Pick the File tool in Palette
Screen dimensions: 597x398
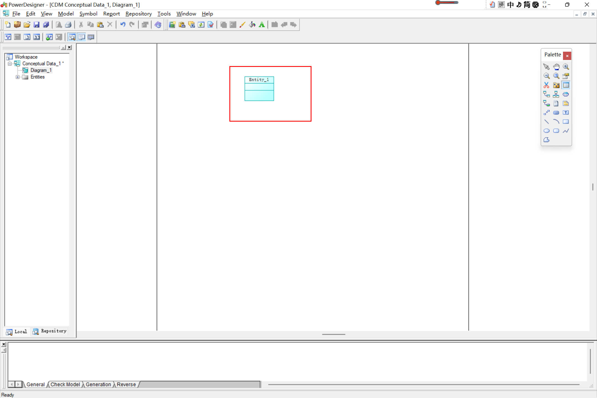point(556,103)
